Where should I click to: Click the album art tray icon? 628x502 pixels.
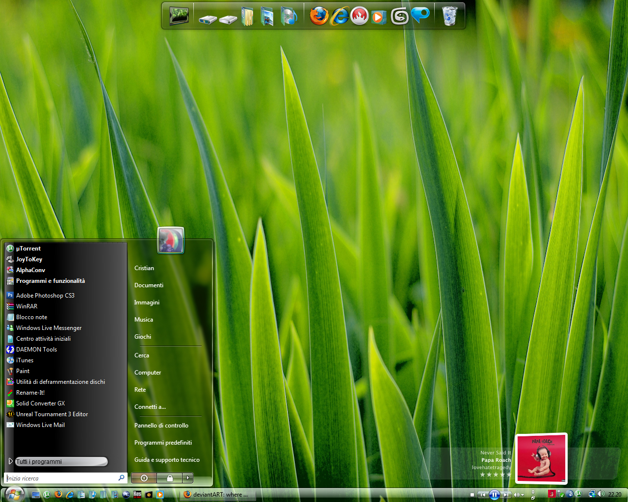click(x=552, y=494)
